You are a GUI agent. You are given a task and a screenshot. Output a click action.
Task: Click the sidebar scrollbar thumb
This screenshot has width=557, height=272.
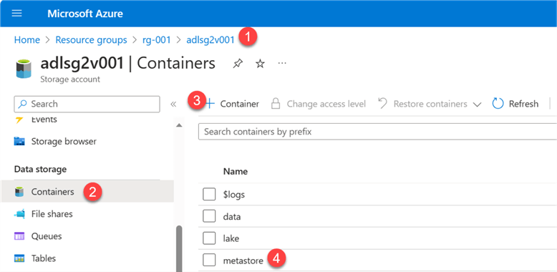(x=179, y=248)
